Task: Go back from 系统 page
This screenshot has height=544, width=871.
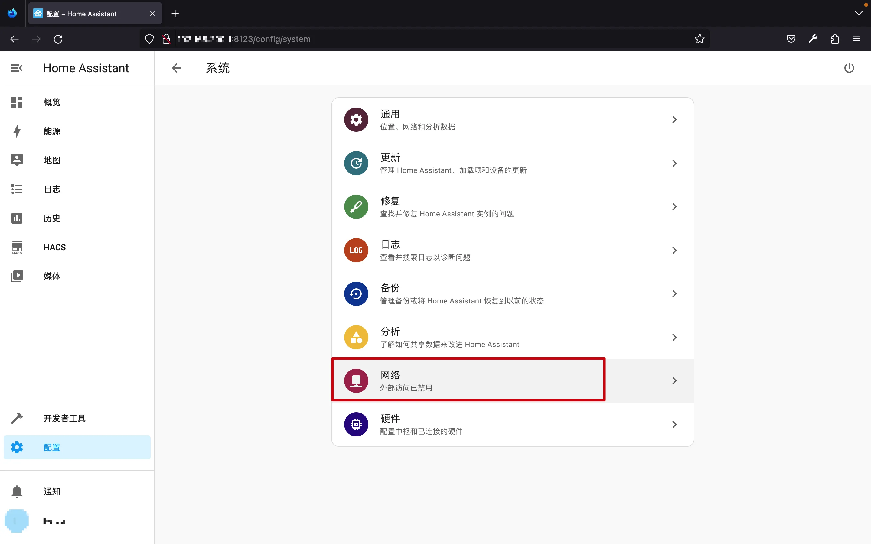Action: coord(177,68)
